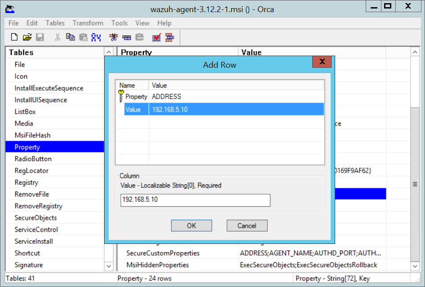Select the InstallExecuteSequence table
This screenshot has height=287, width=425.
click(55, 88)
